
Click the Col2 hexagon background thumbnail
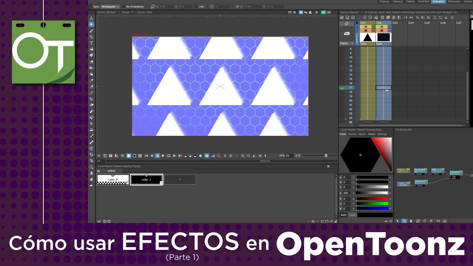(384, 37)
